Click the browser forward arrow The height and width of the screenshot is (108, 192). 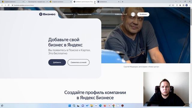pyautogui.click(x=5, y=5)
